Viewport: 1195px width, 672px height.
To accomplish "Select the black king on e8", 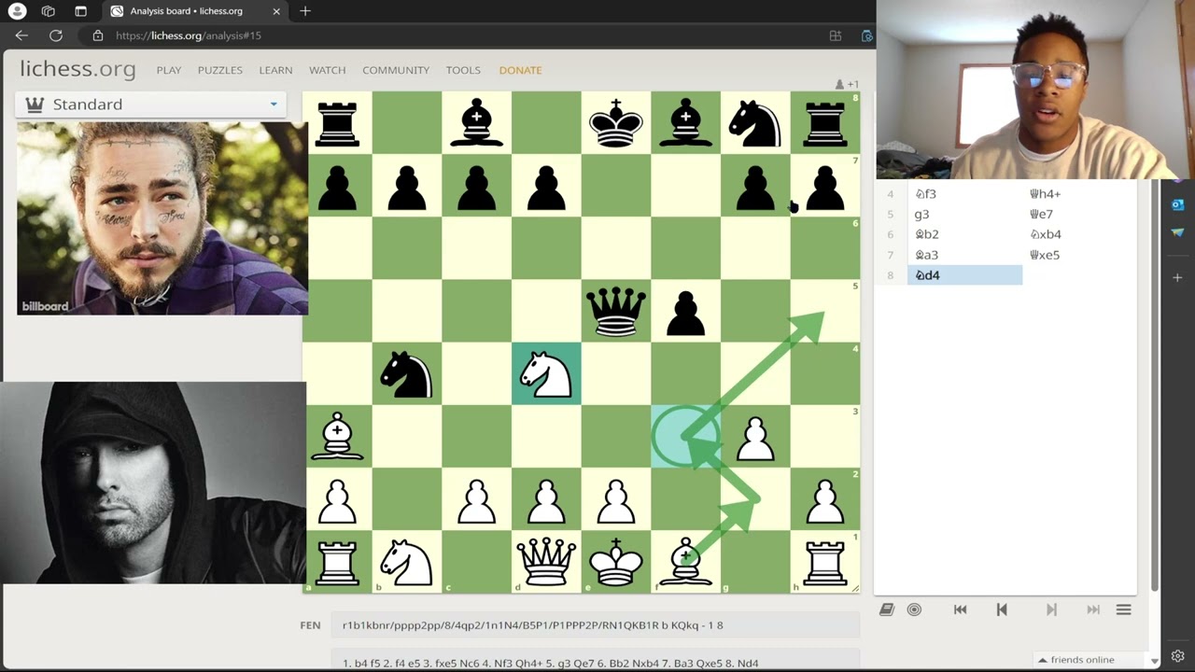I will point(615,122).
